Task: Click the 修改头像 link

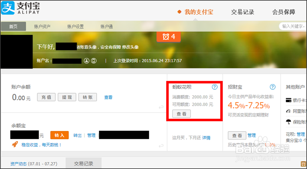Action: (130, 47)
